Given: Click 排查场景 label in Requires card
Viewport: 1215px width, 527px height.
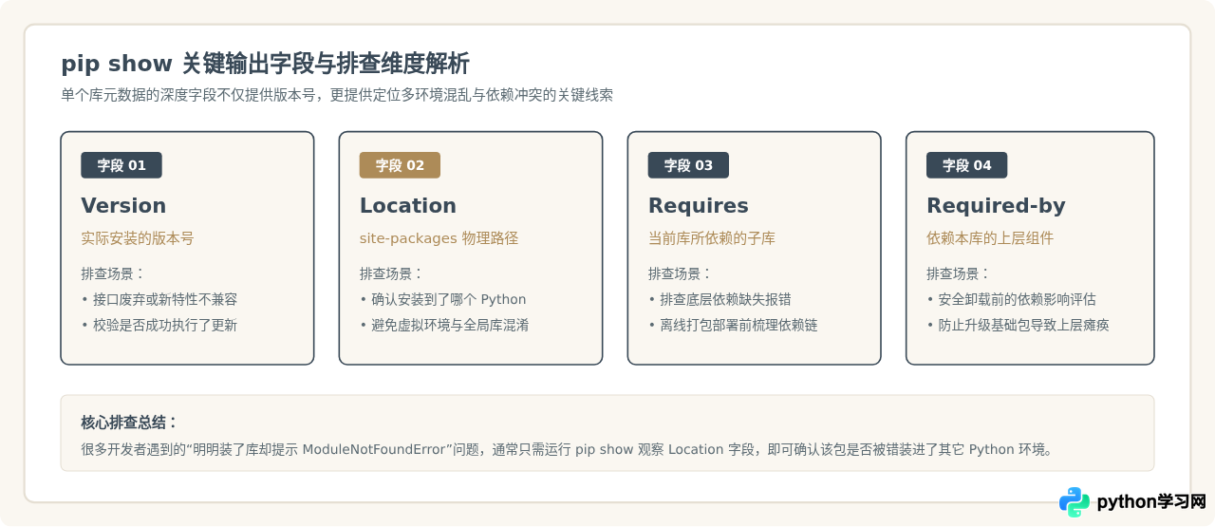Looking at the screenshot, I should coord(679,273).
